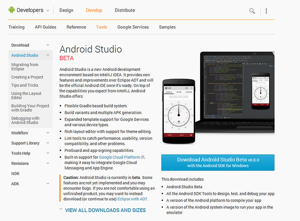
Task: Click the Download sidebar heading
Action: click(20, 45)
